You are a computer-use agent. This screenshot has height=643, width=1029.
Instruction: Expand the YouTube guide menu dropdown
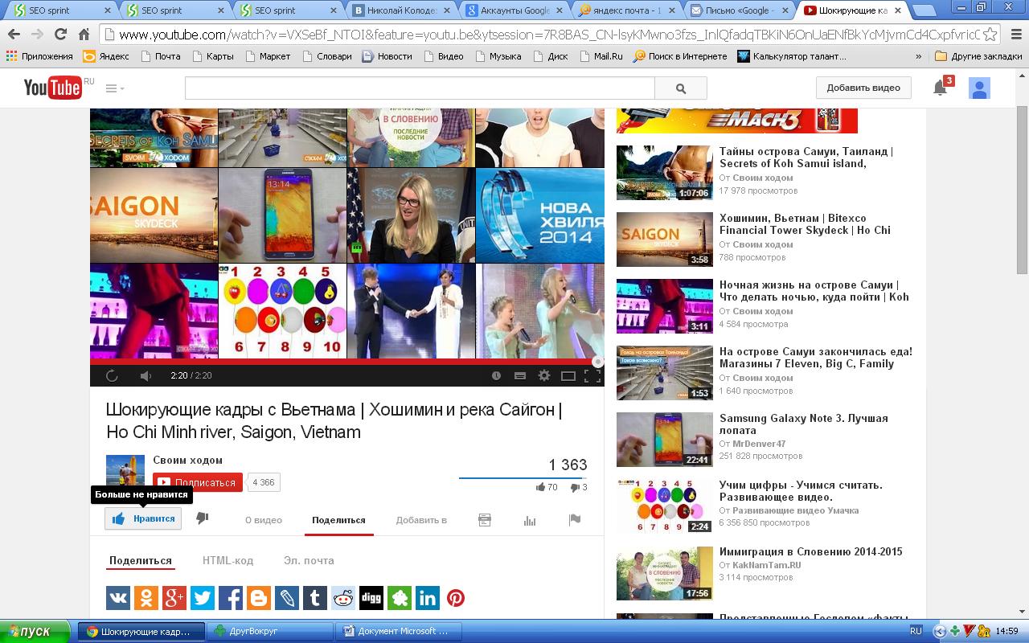pyautogui.click(x=115, y=88)
